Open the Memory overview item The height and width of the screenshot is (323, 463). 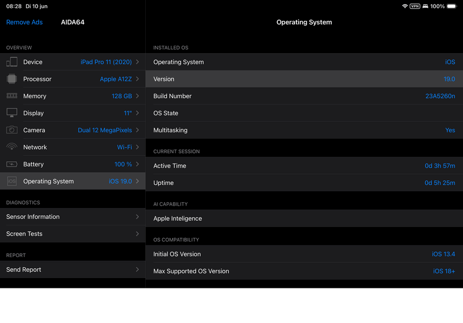73,96
